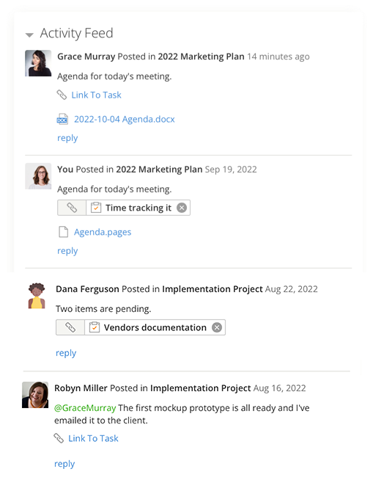Open the 2022-10-04 Agenda.docx attachment
373x491 pixels.
pyautogui.click(x=124, y=120)
